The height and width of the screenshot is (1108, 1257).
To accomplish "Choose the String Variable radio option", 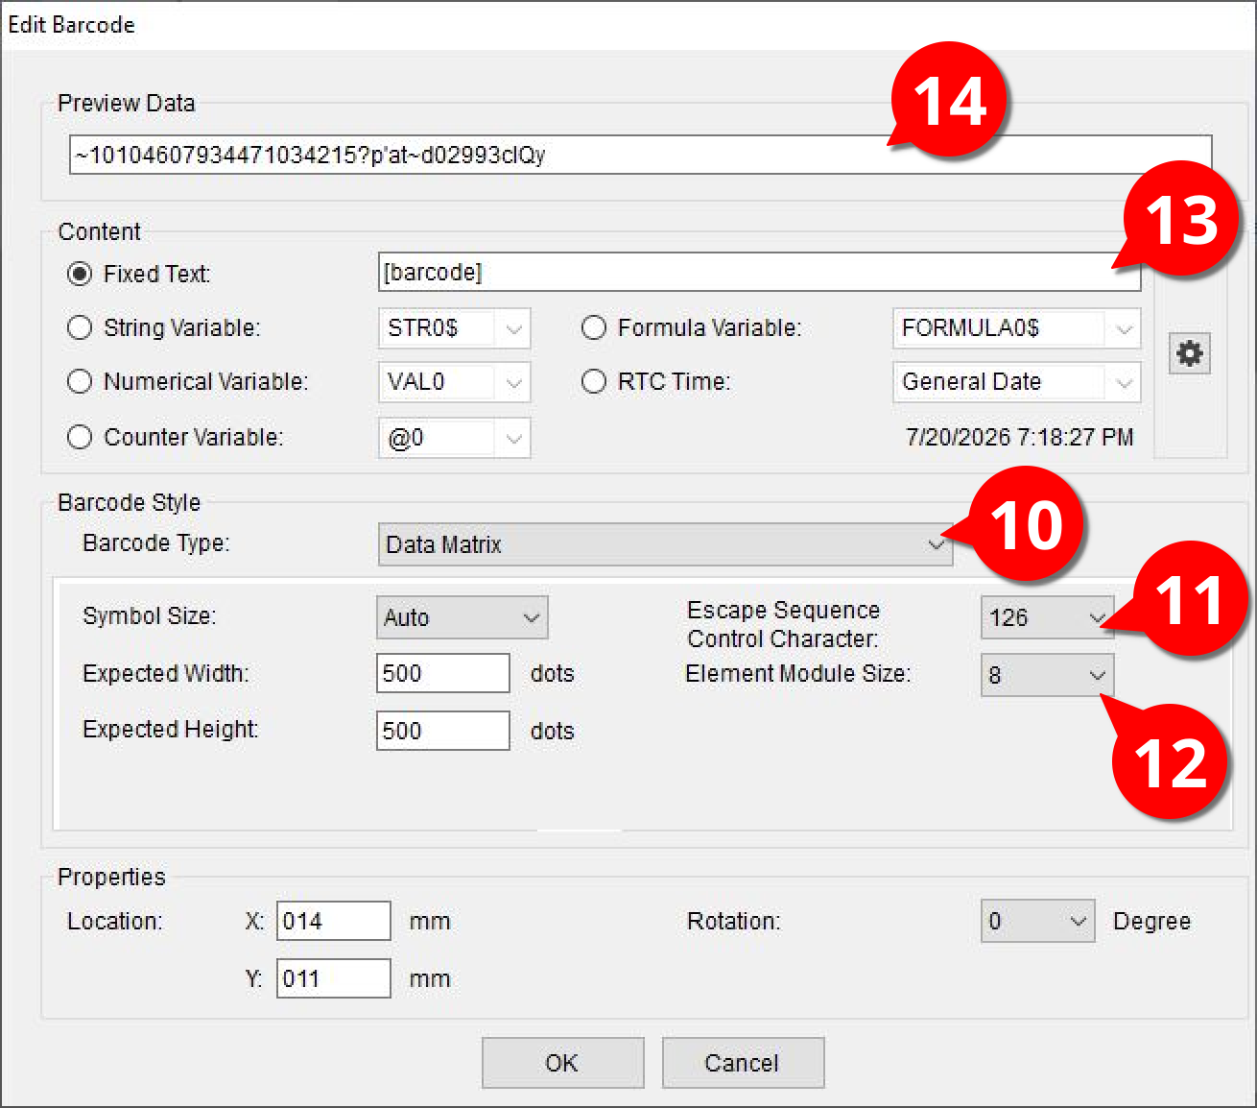I will tap(80, 327).
